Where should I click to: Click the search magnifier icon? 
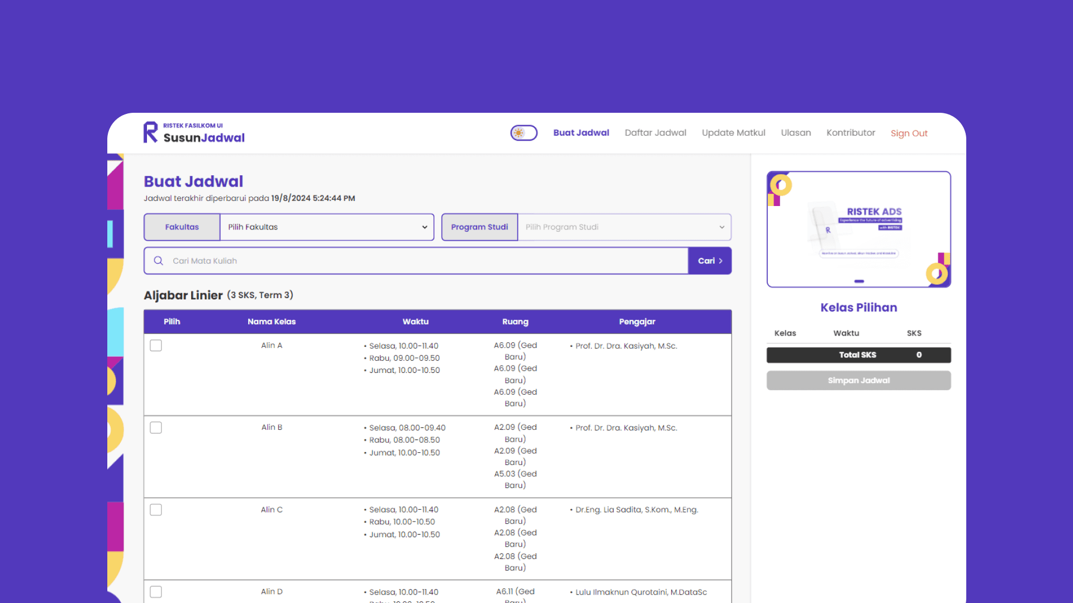tap(159, 261)
